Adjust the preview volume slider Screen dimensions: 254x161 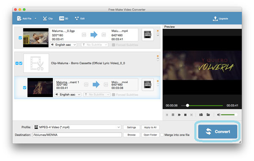[x=229, y=115]
